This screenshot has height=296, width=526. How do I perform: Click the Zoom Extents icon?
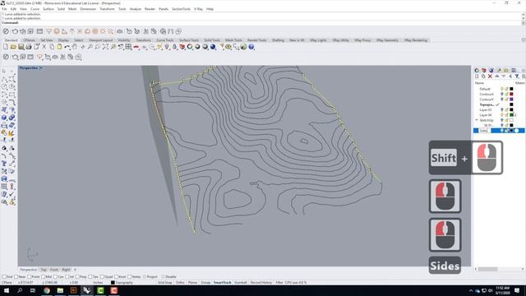(x=105, y=47)
